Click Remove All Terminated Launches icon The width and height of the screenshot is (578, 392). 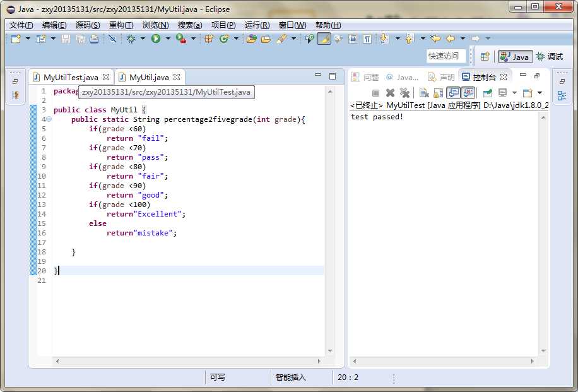(x=404, y=93)
